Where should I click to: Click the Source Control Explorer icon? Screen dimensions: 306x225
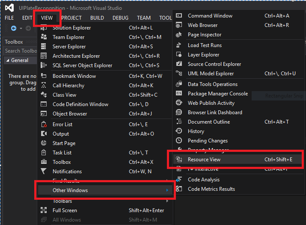[179, 64]
